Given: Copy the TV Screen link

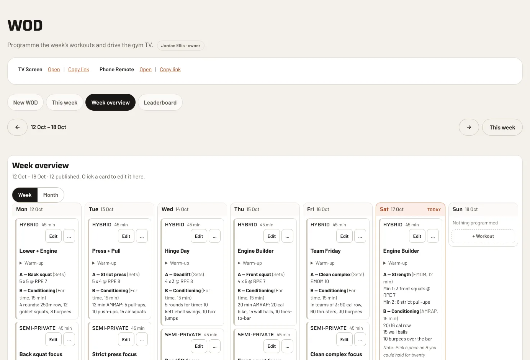Looking at the screenshot, I should [79, 69].
